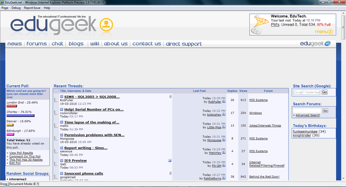
Task: Click Go button for Search Forums
Action: [325, 111]
